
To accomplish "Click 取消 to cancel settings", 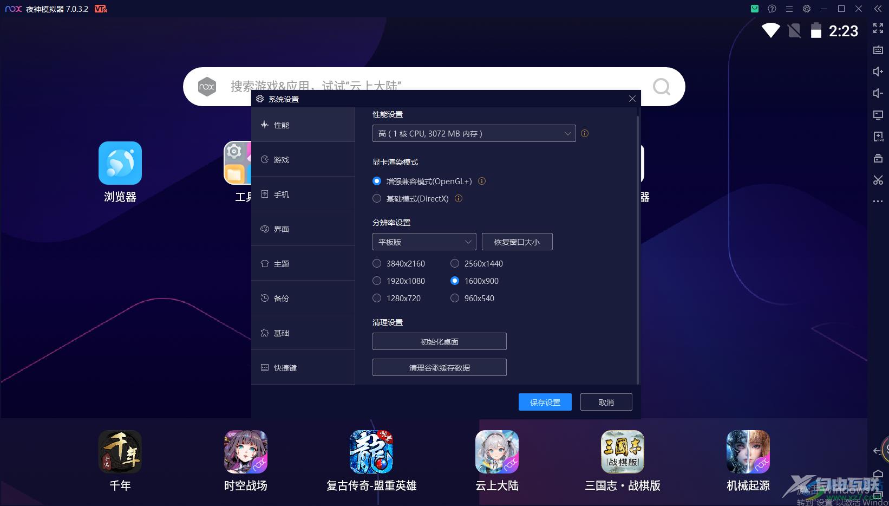I will coord(606,402).
